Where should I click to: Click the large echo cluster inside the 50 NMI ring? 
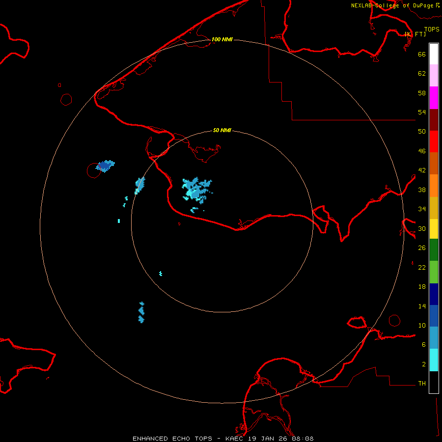(x=196, y=190)
